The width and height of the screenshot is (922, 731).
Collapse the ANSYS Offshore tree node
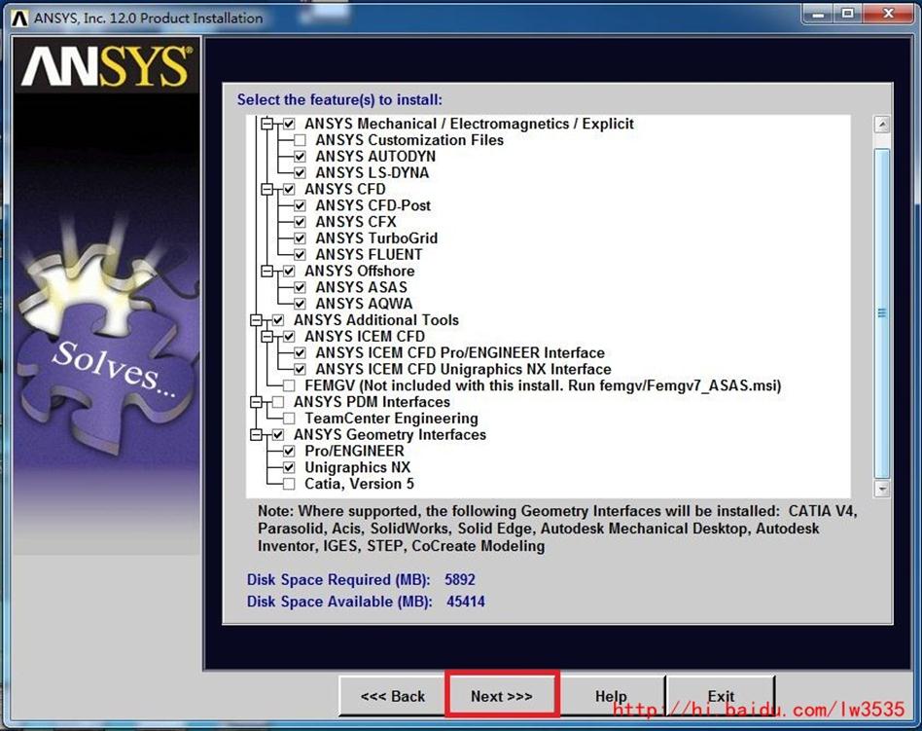266,271
